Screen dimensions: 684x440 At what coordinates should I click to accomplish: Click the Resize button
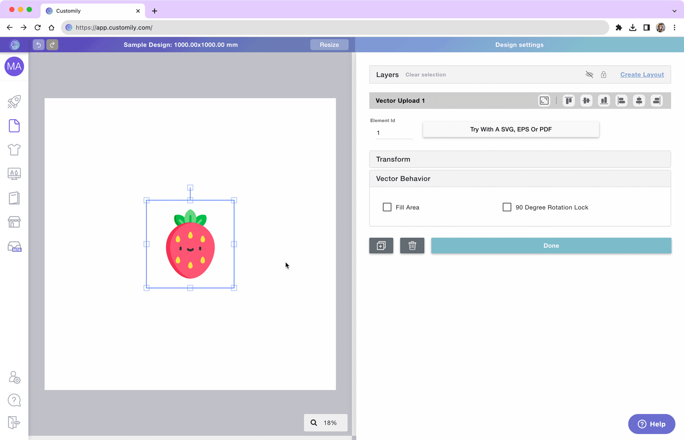tap(329, 45)
